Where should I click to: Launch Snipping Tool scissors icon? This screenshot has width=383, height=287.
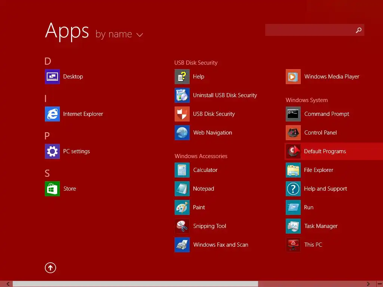[182, 226]
